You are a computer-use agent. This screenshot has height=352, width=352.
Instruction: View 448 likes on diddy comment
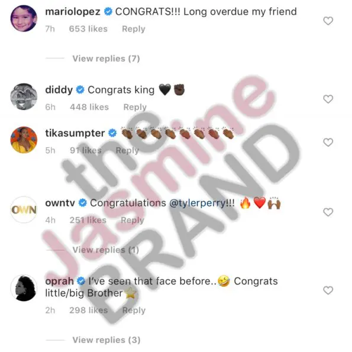point(89,107)
